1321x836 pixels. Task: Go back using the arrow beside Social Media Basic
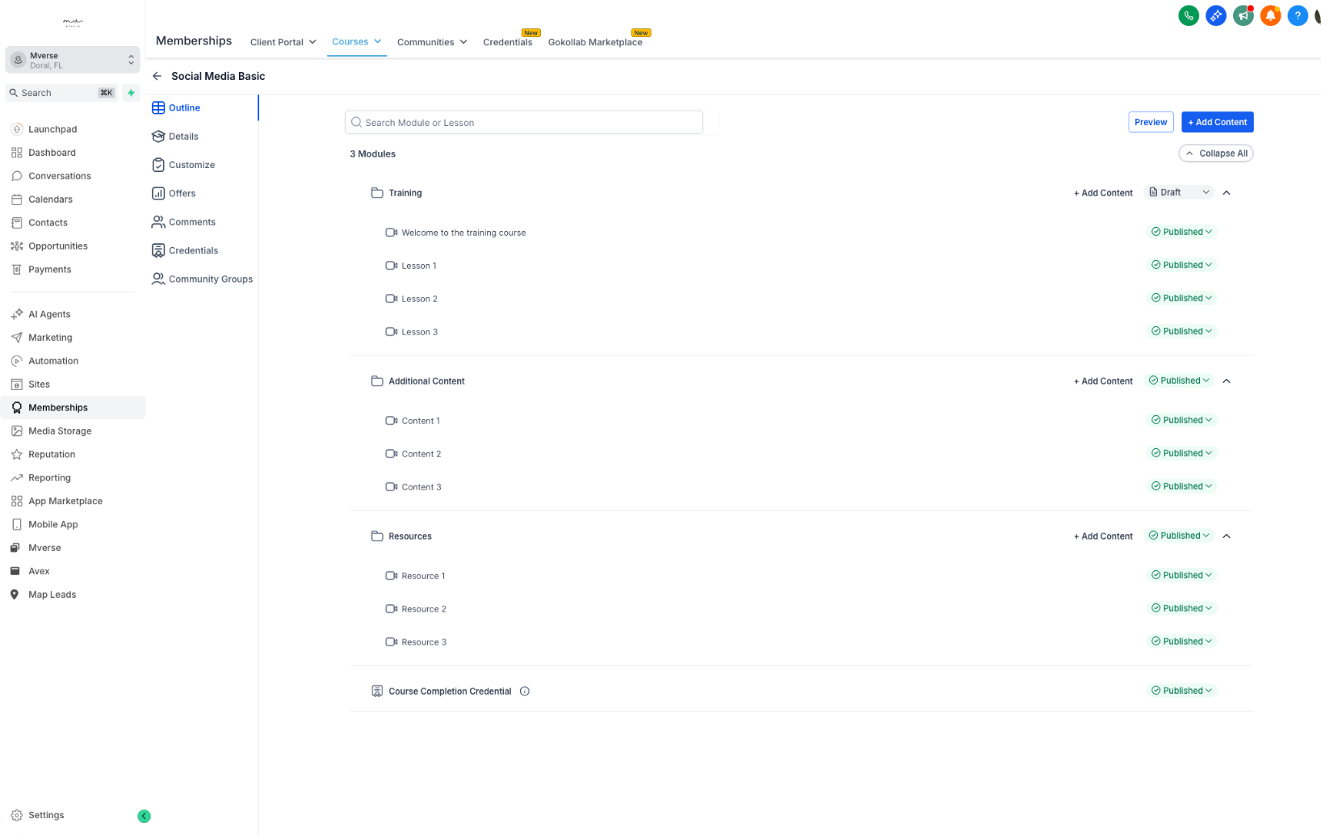click(157, 76)
